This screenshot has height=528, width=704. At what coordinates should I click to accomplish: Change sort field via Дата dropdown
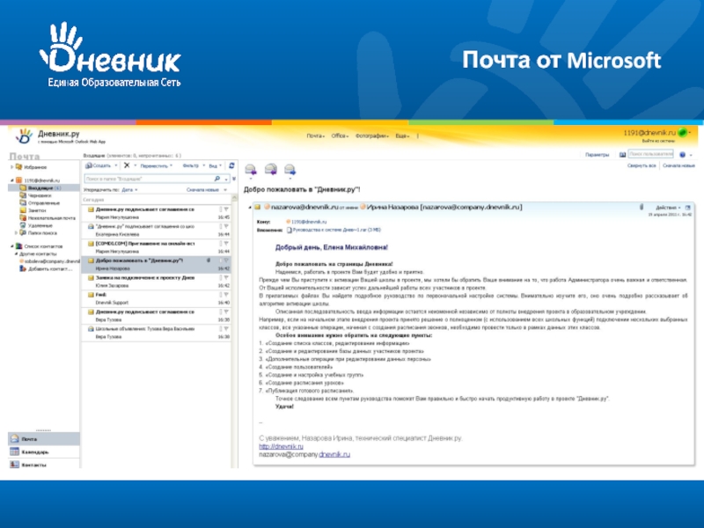(x=129, y=190)
